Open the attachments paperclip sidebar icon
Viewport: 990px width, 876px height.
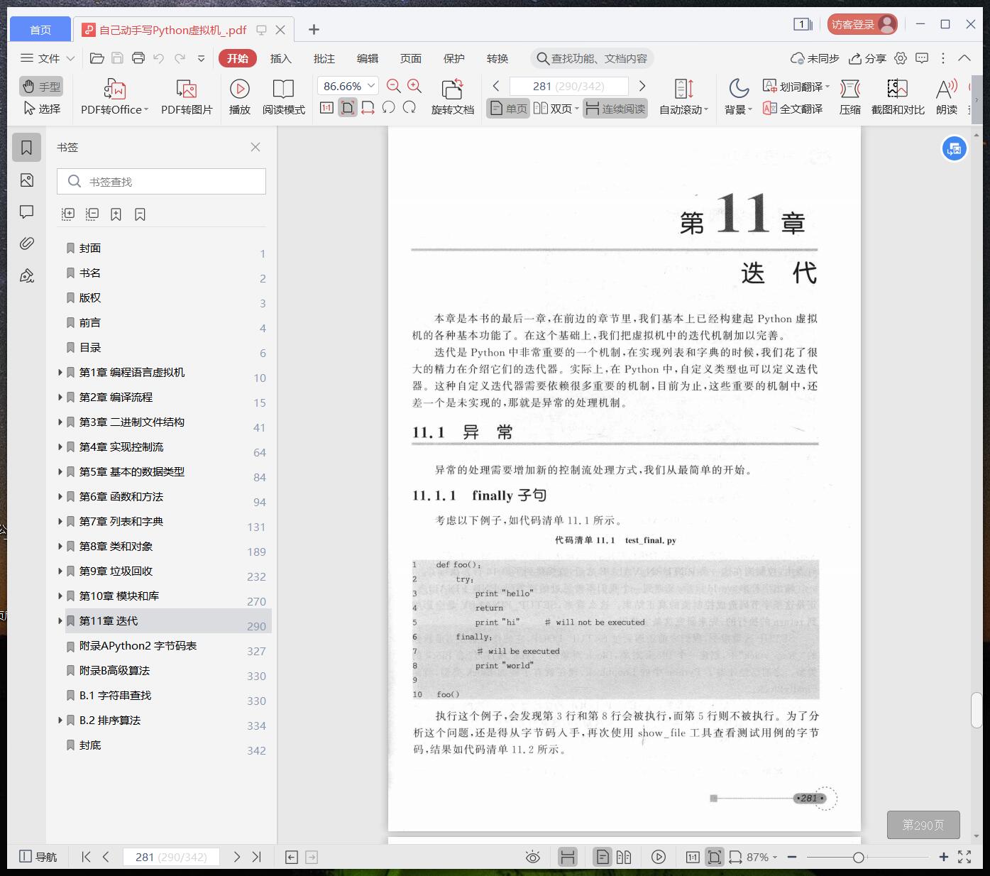pyautogui.click(x=27, y=243)
